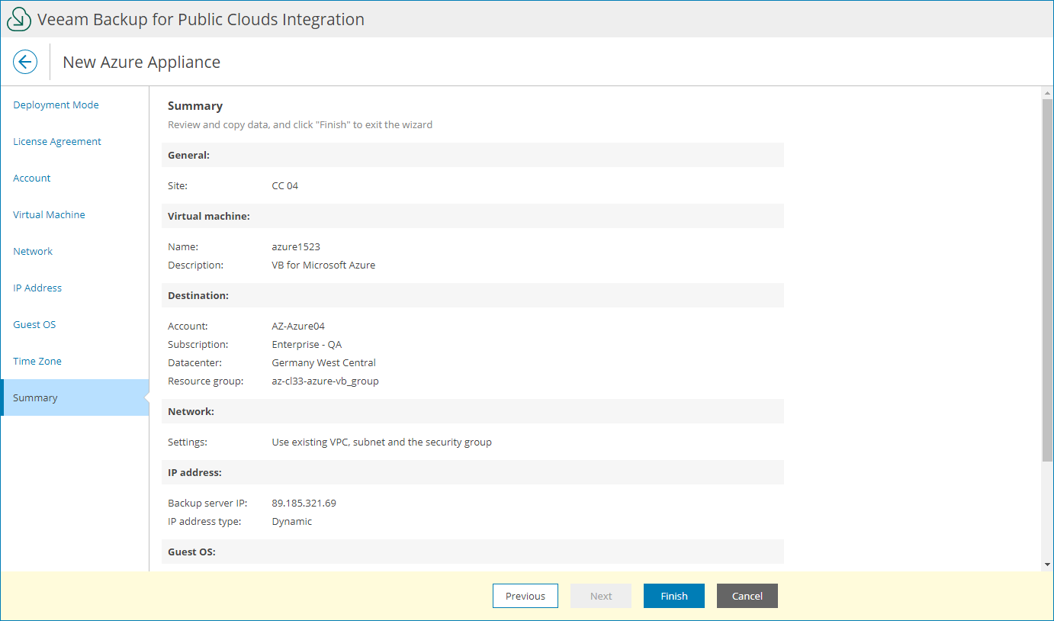Click the scrollbar down arrow

pyautogui.click(x=1047, y=565)
